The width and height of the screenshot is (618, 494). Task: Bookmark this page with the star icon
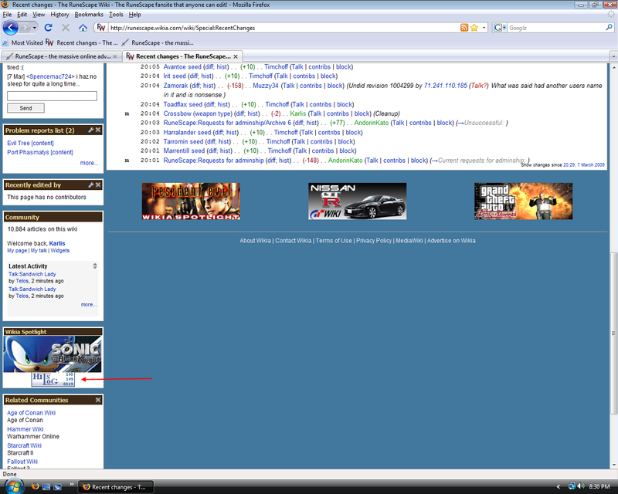474,28
